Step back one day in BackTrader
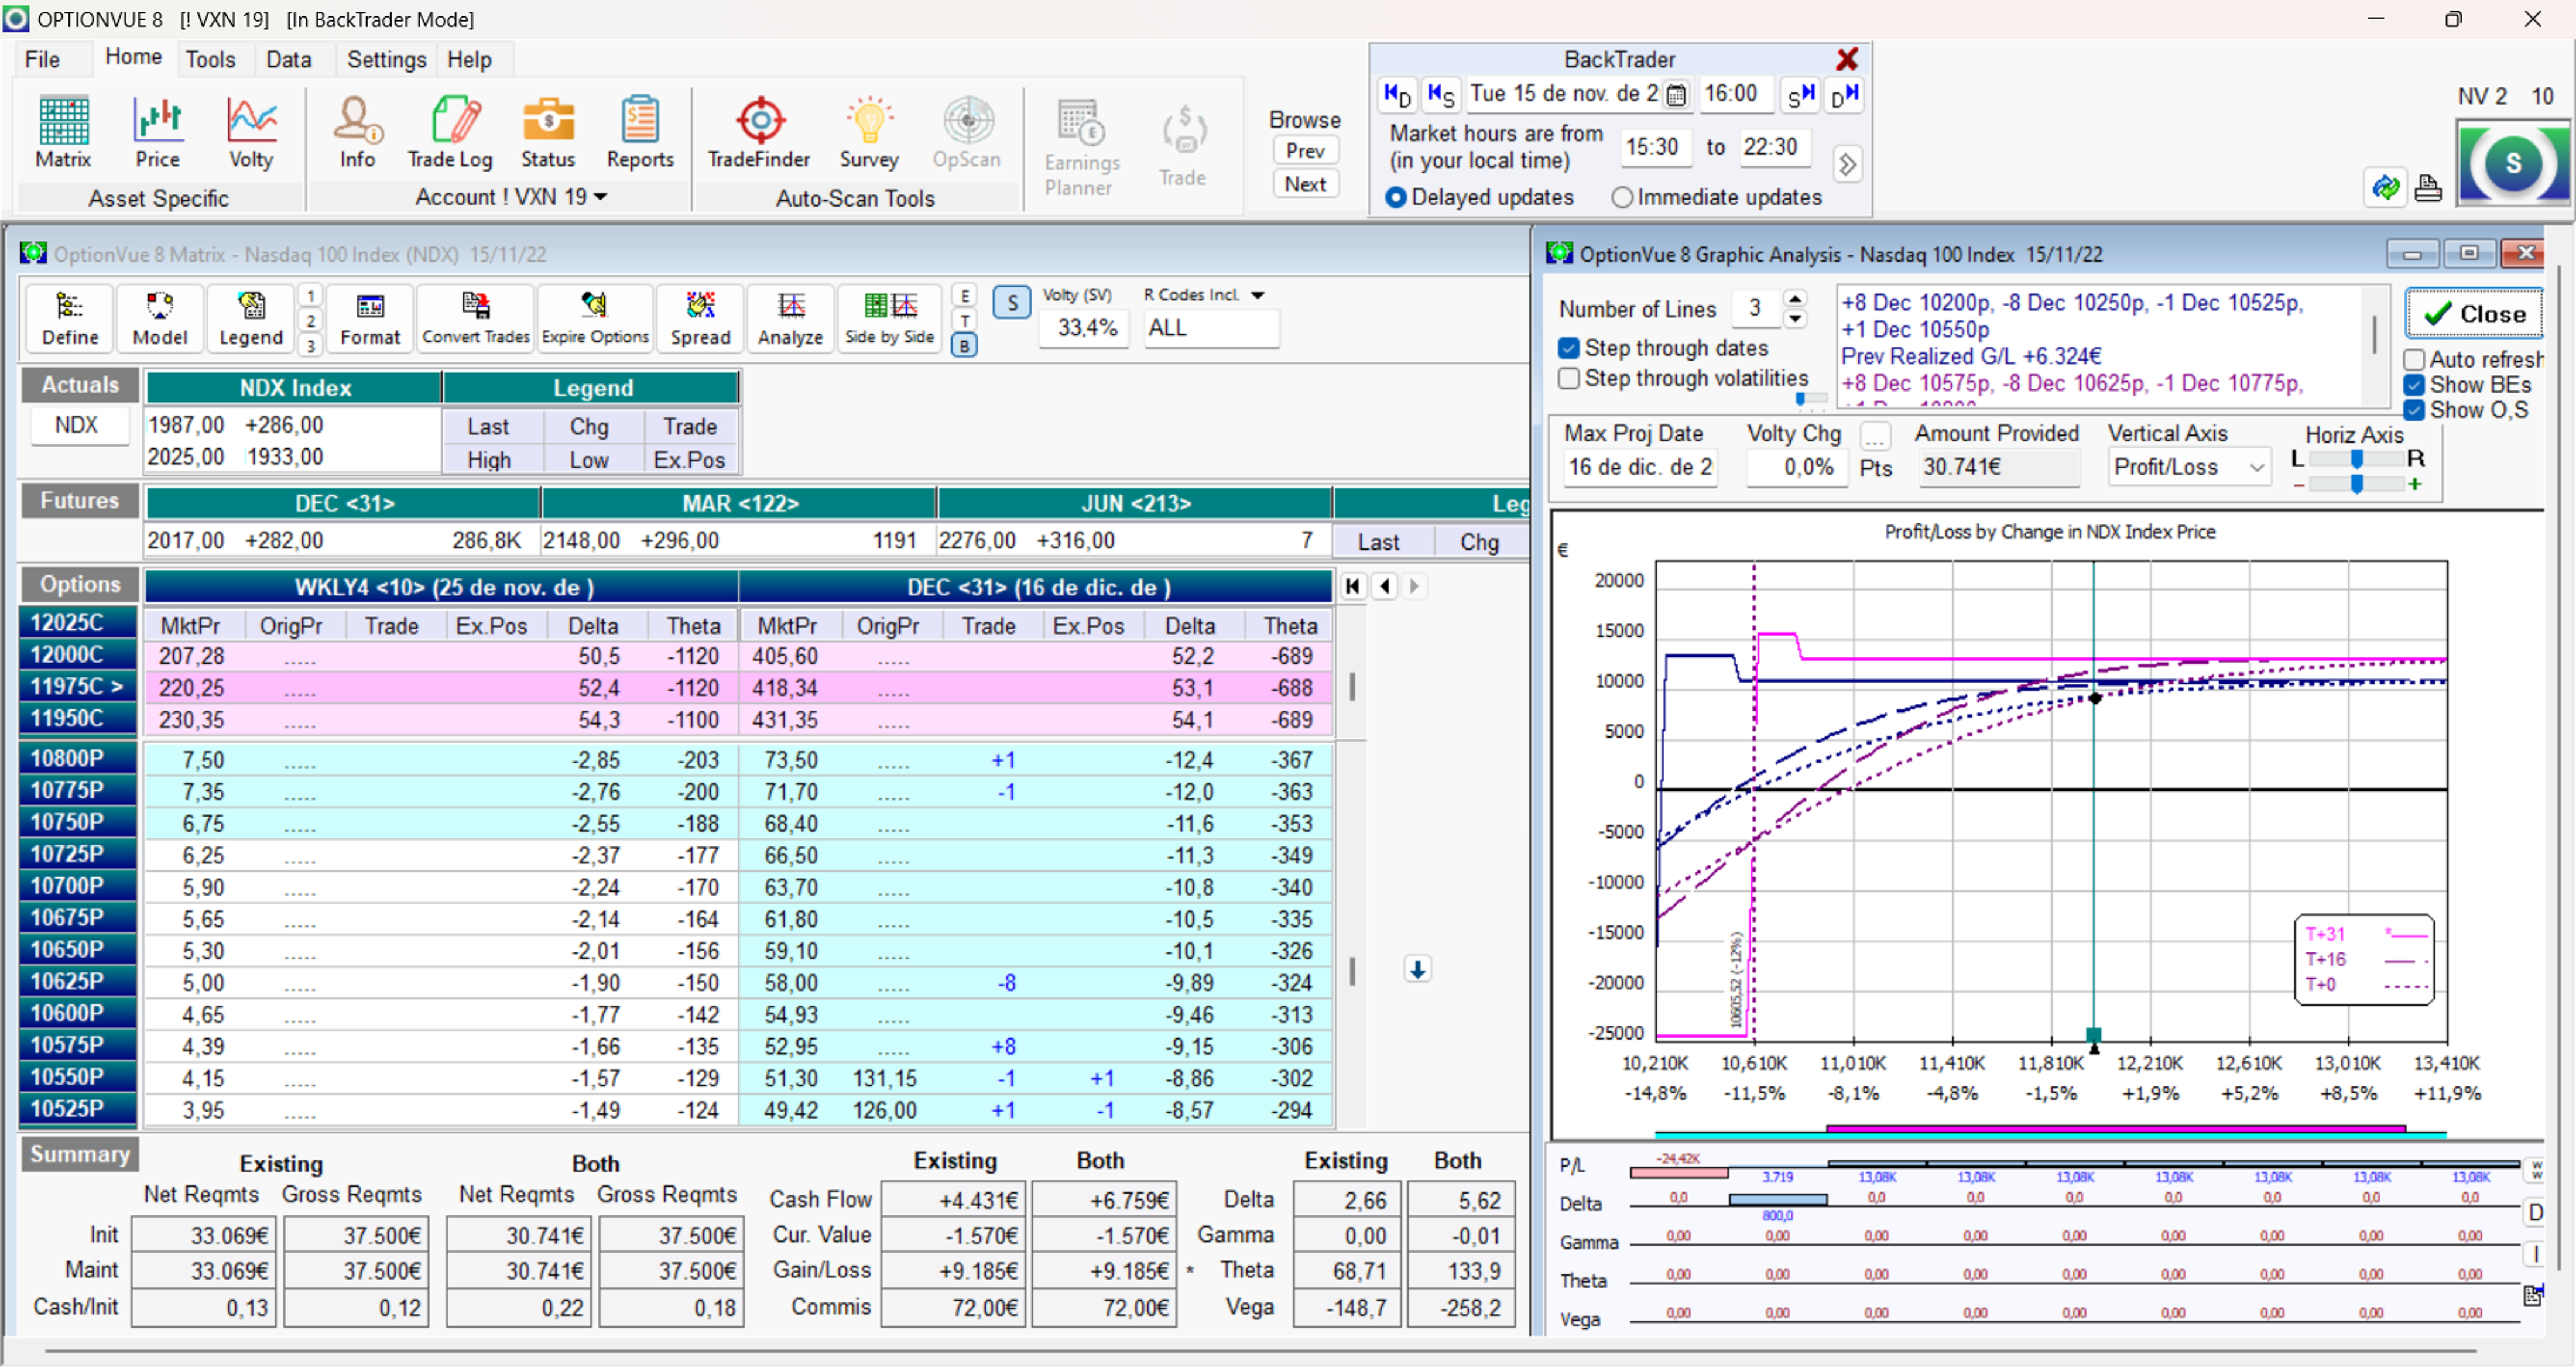 (x=1397, y=95)
